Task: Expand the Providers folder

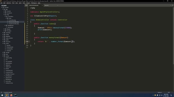Action: pyautogui.click(x=4, y=31)
